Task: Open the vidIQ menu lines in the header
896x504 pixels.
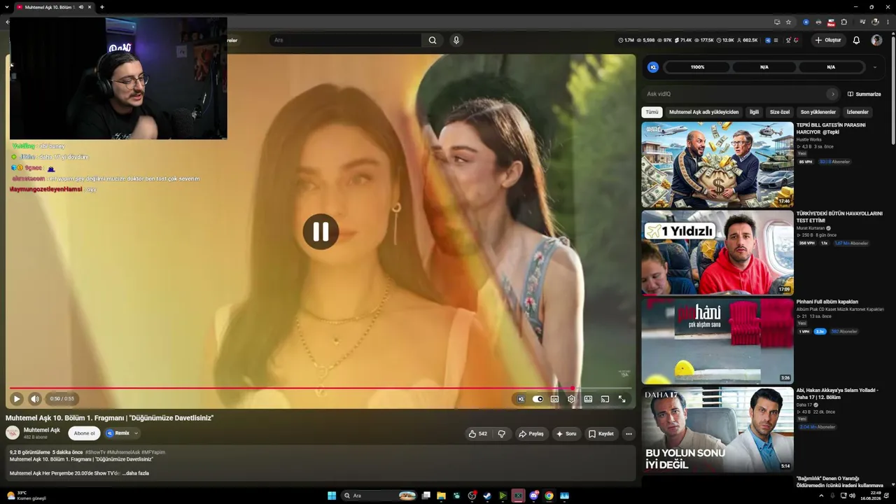Action: pyautogui.click(x=776, y=40)
